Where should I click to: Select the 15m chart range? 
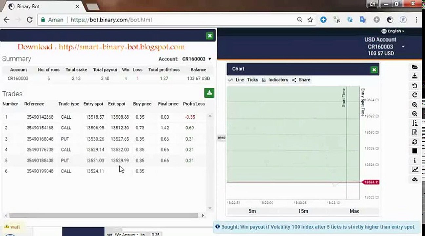pos(303,211)
